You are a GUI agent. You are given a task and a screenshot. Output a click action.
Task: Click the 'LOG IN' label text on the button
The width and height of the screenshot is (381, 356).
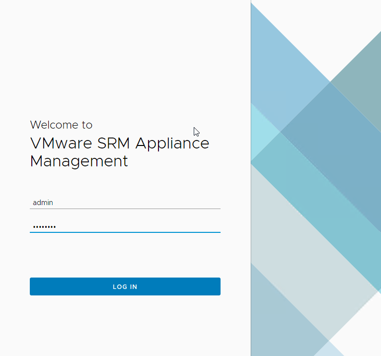[x=125, y=287]
